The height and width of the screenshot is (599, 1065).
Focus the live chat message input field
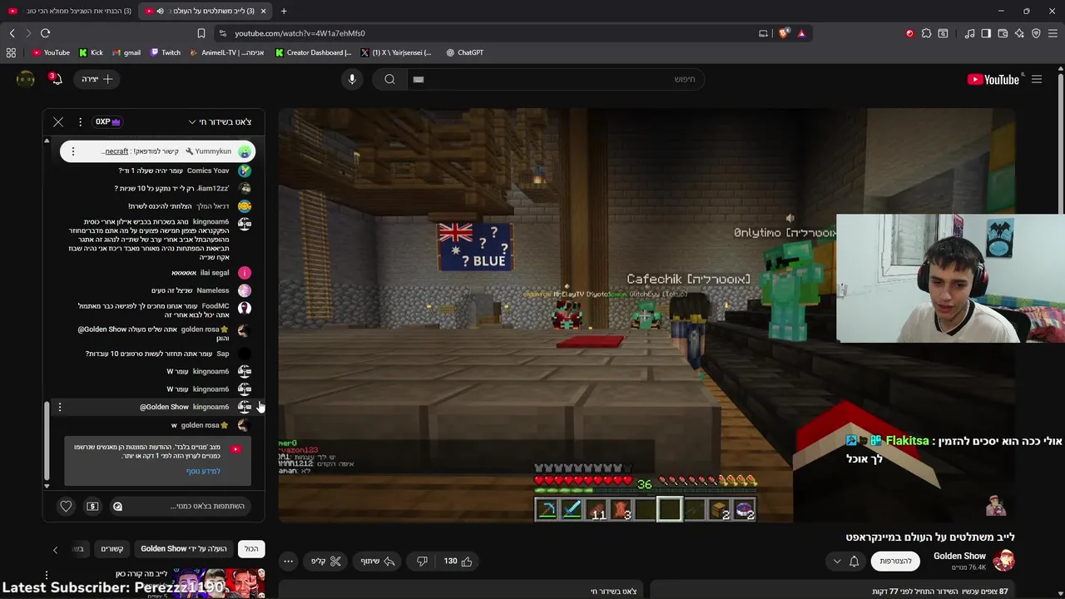[x=180, y=506]
